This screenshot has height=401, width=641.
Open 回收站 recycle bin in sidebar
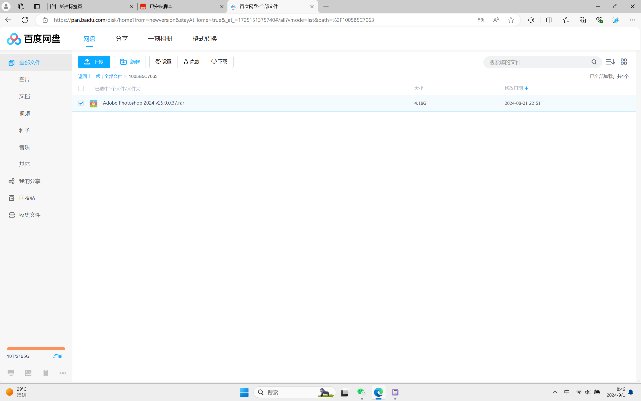pyautogui.click(x=27, y=198)
